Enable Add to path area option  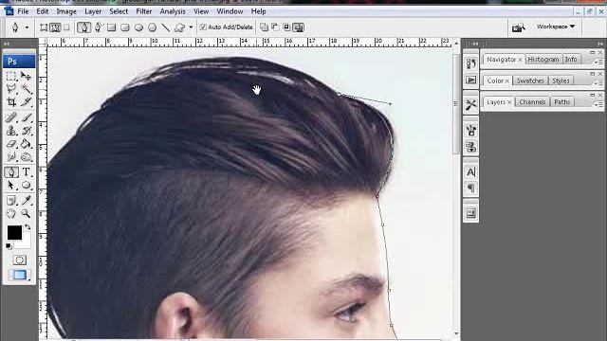tap(264, 27)
